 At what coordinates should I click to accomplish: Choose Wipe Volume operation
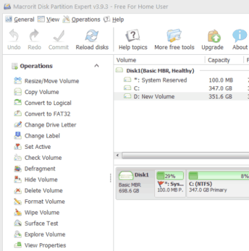coord(37,212)
